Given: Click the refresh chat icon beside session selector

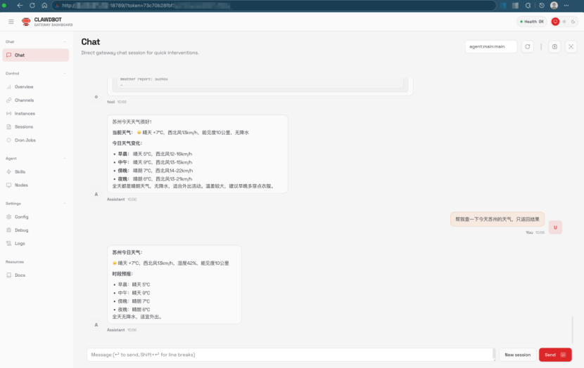Looking at the screenshot, I should coord(527,47).
